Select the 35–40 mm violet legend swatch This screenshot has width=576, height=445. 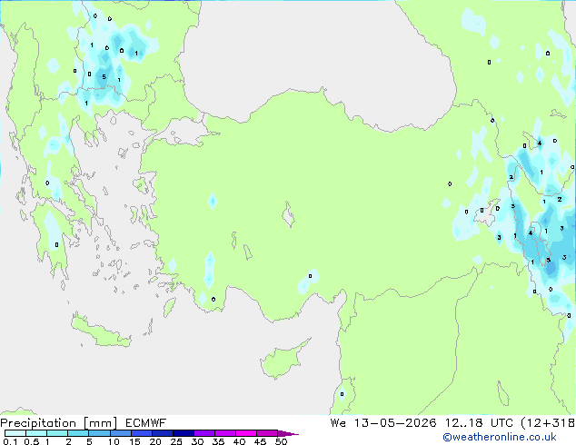point(225,433)
